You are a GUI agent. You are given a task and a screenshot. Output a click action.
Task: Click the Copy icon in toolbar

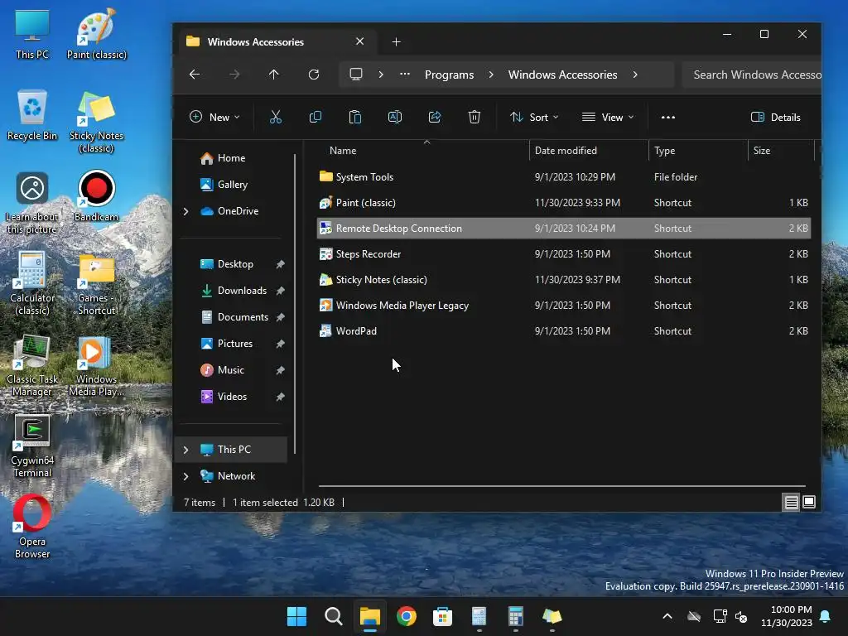[x=316, y=117]
